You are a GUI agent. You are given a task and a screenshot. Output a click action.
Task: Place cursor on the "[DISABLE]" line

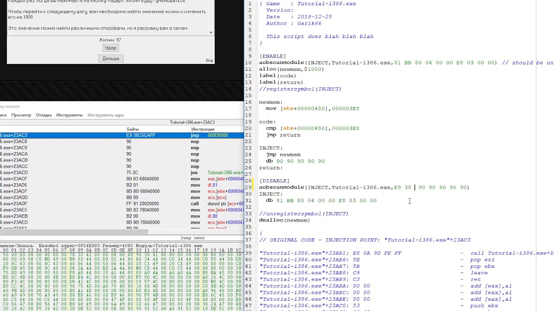coord(274,181)
